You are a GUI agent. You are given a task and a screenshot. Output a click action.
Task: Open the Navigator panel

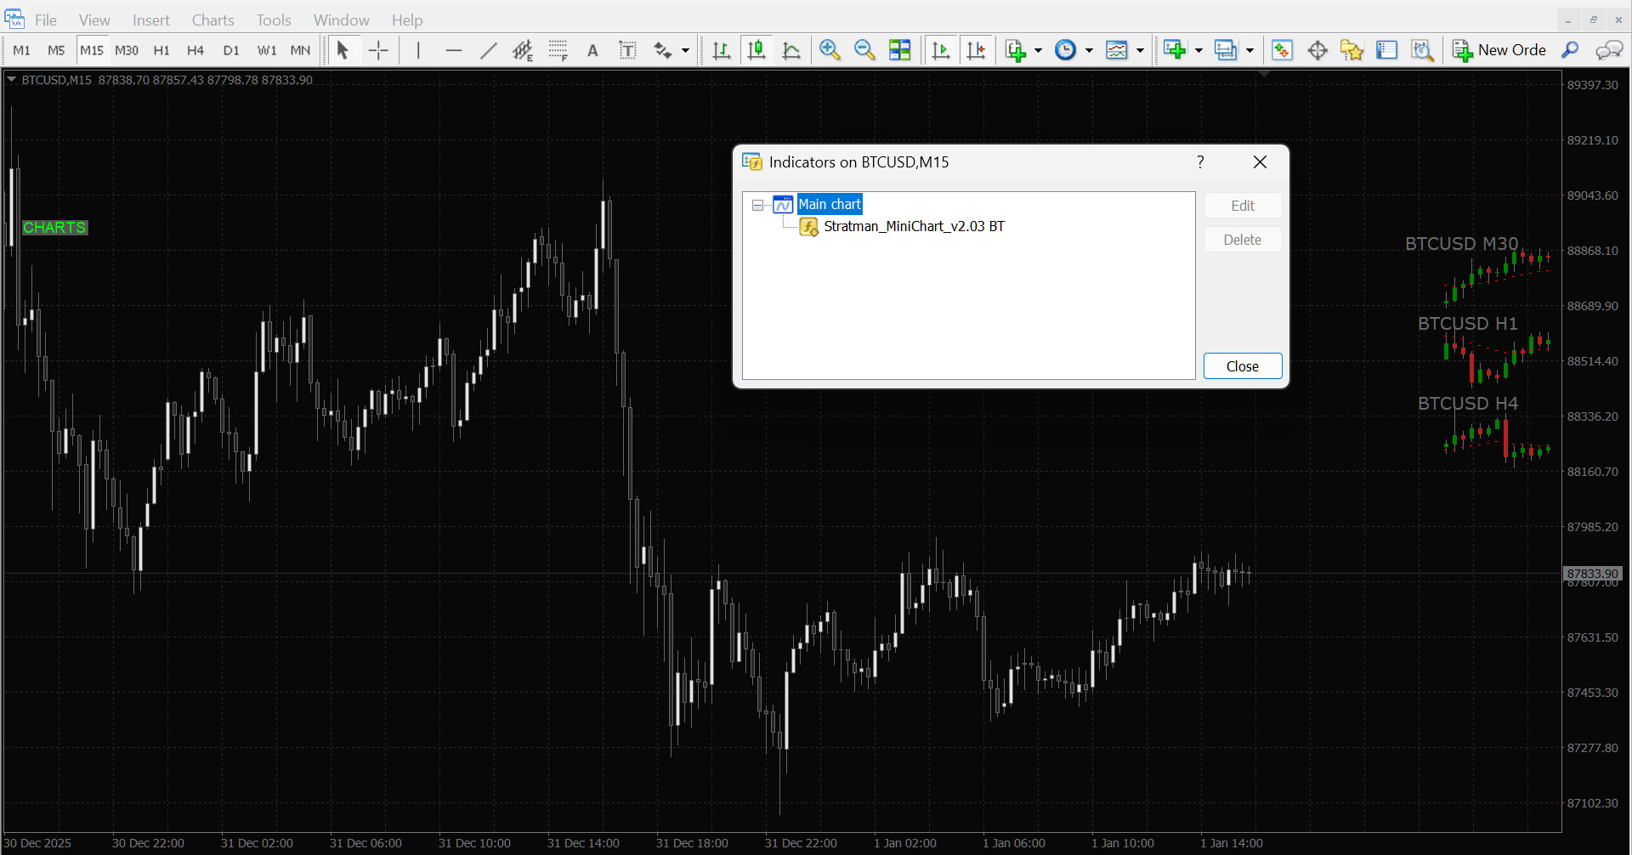[1351, 50]
